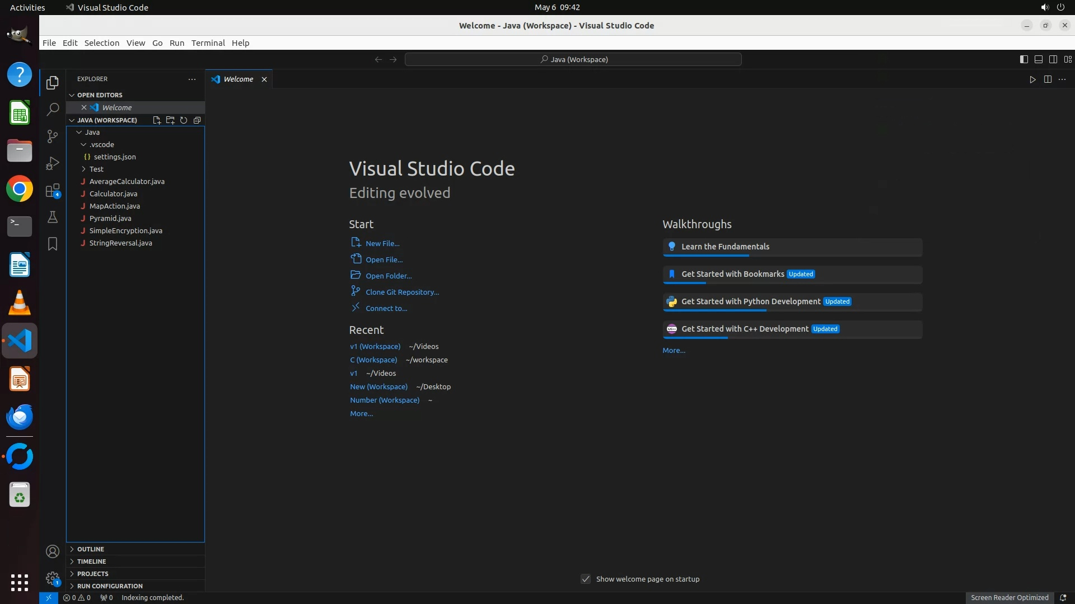Collapse the .vscode folder
This screenshot has width=1075, height=604.
click(x=101, y=144)
